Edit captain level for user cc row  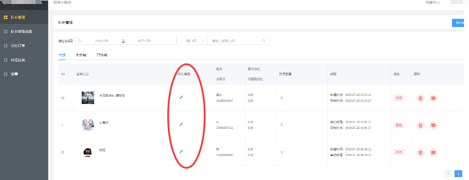[181, 124]
